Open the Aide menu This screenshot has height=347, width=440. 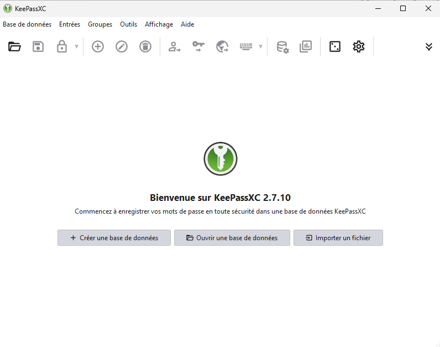[187, 24]
